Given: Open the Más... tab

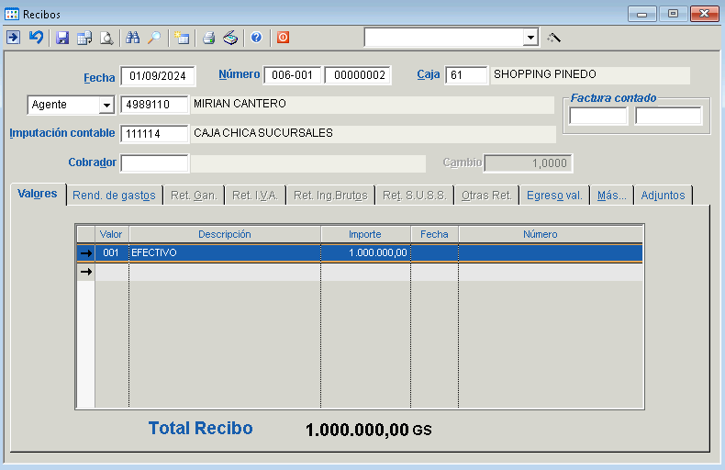Looking at the screenshot, I should (x=611, y=196).
